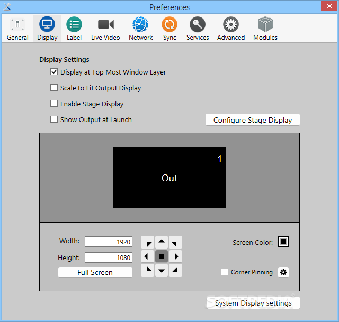
Task: Enable the Corner Pinning checkbox
Action: 225,272
